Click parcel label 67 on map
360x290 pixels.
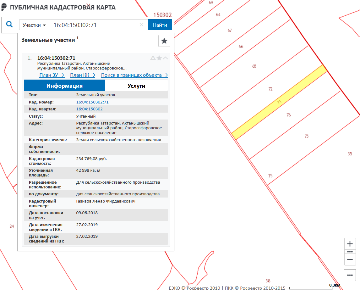click(x=230, y=30)
